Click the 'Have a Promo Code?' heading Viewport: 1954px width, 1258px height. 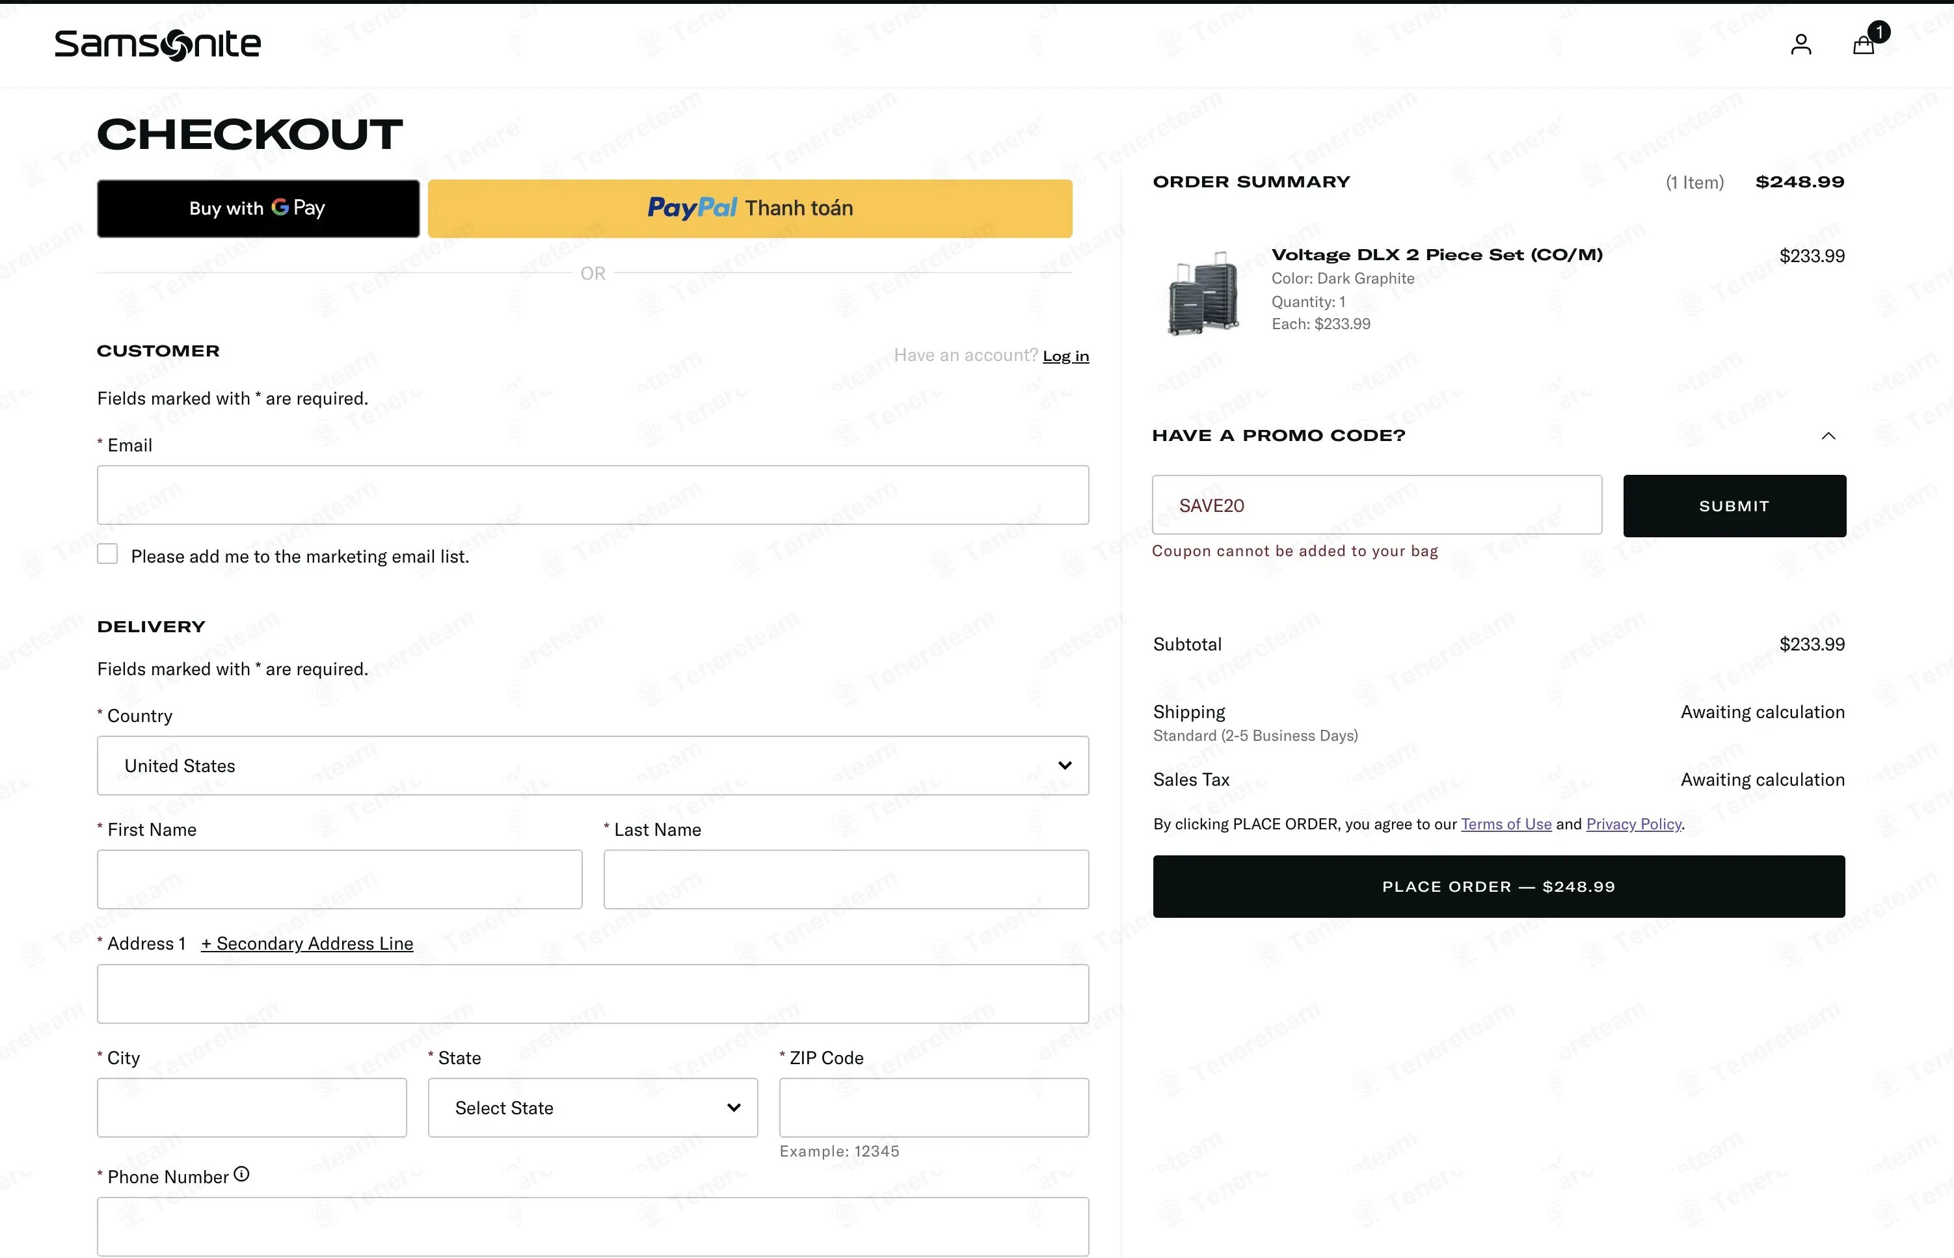click(1278, 435)
